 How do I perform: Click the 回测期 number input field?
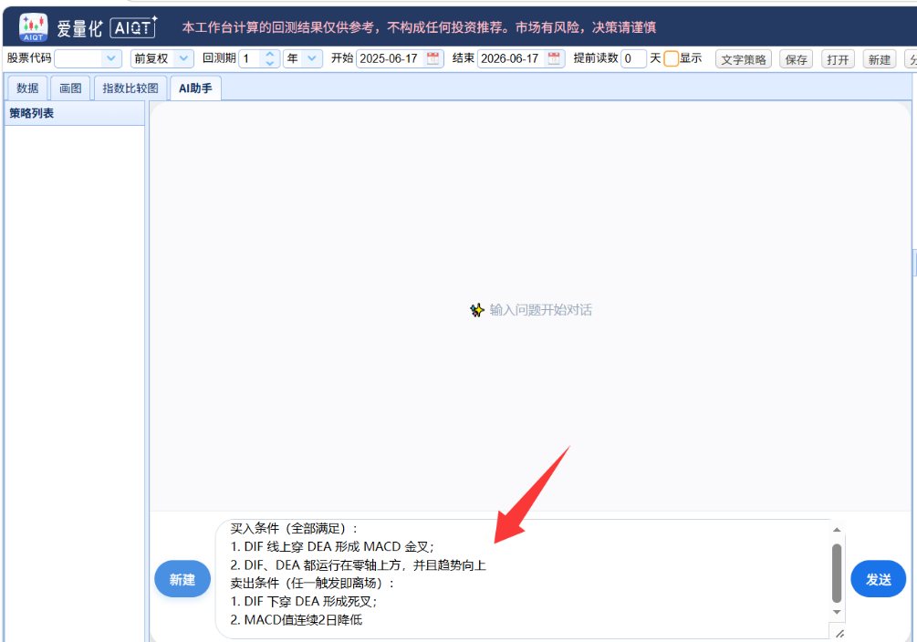pyautogui.click(x=258, y=58)
